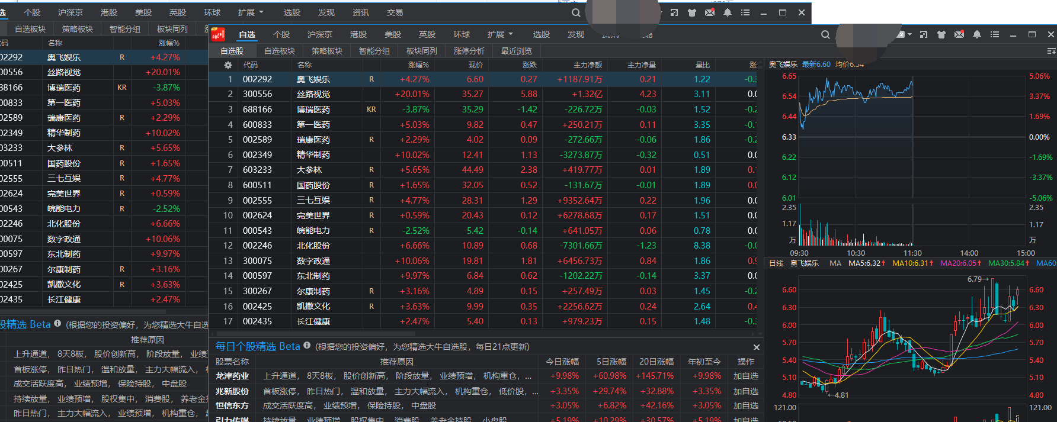Image resolution: width=1057 pixels, height=422 pixels.
Task: Select 奥飞娱乐 row in the front window table
Action: pos(483,79)
